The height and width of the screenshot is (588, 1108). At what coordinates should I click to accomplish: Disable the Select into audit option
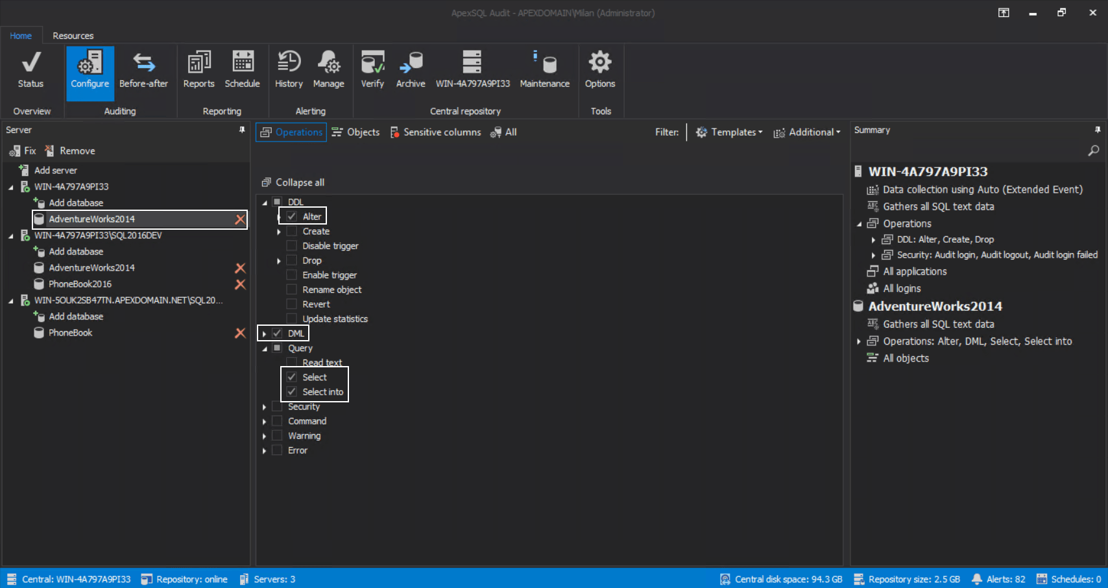(293, 392)
